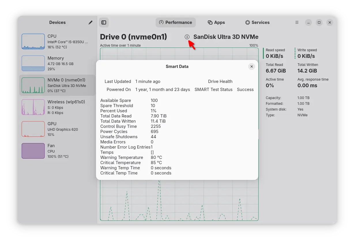Viewport: 354px width, 243px height.
Task: Click the pencil edit icon beside Devices
Action: pyautogui.click(x=91, y=22)
